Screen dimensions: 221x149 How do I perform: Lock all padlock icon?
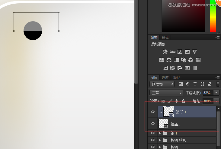(x=183, y=101)
